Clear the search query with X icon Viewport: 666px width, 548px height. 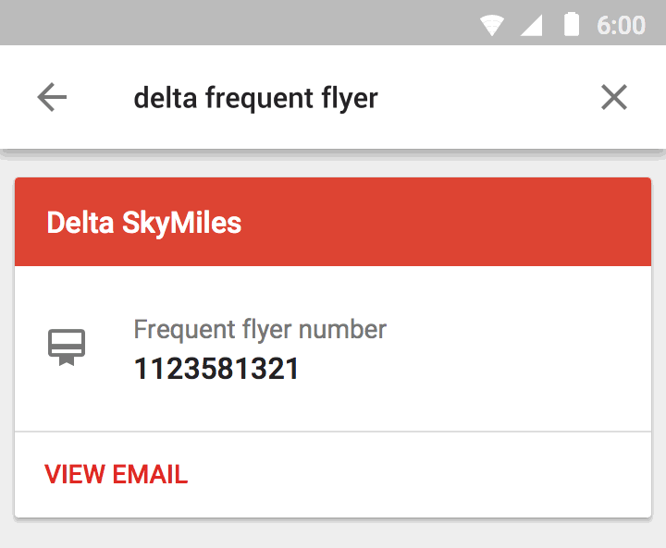(614, 97)
